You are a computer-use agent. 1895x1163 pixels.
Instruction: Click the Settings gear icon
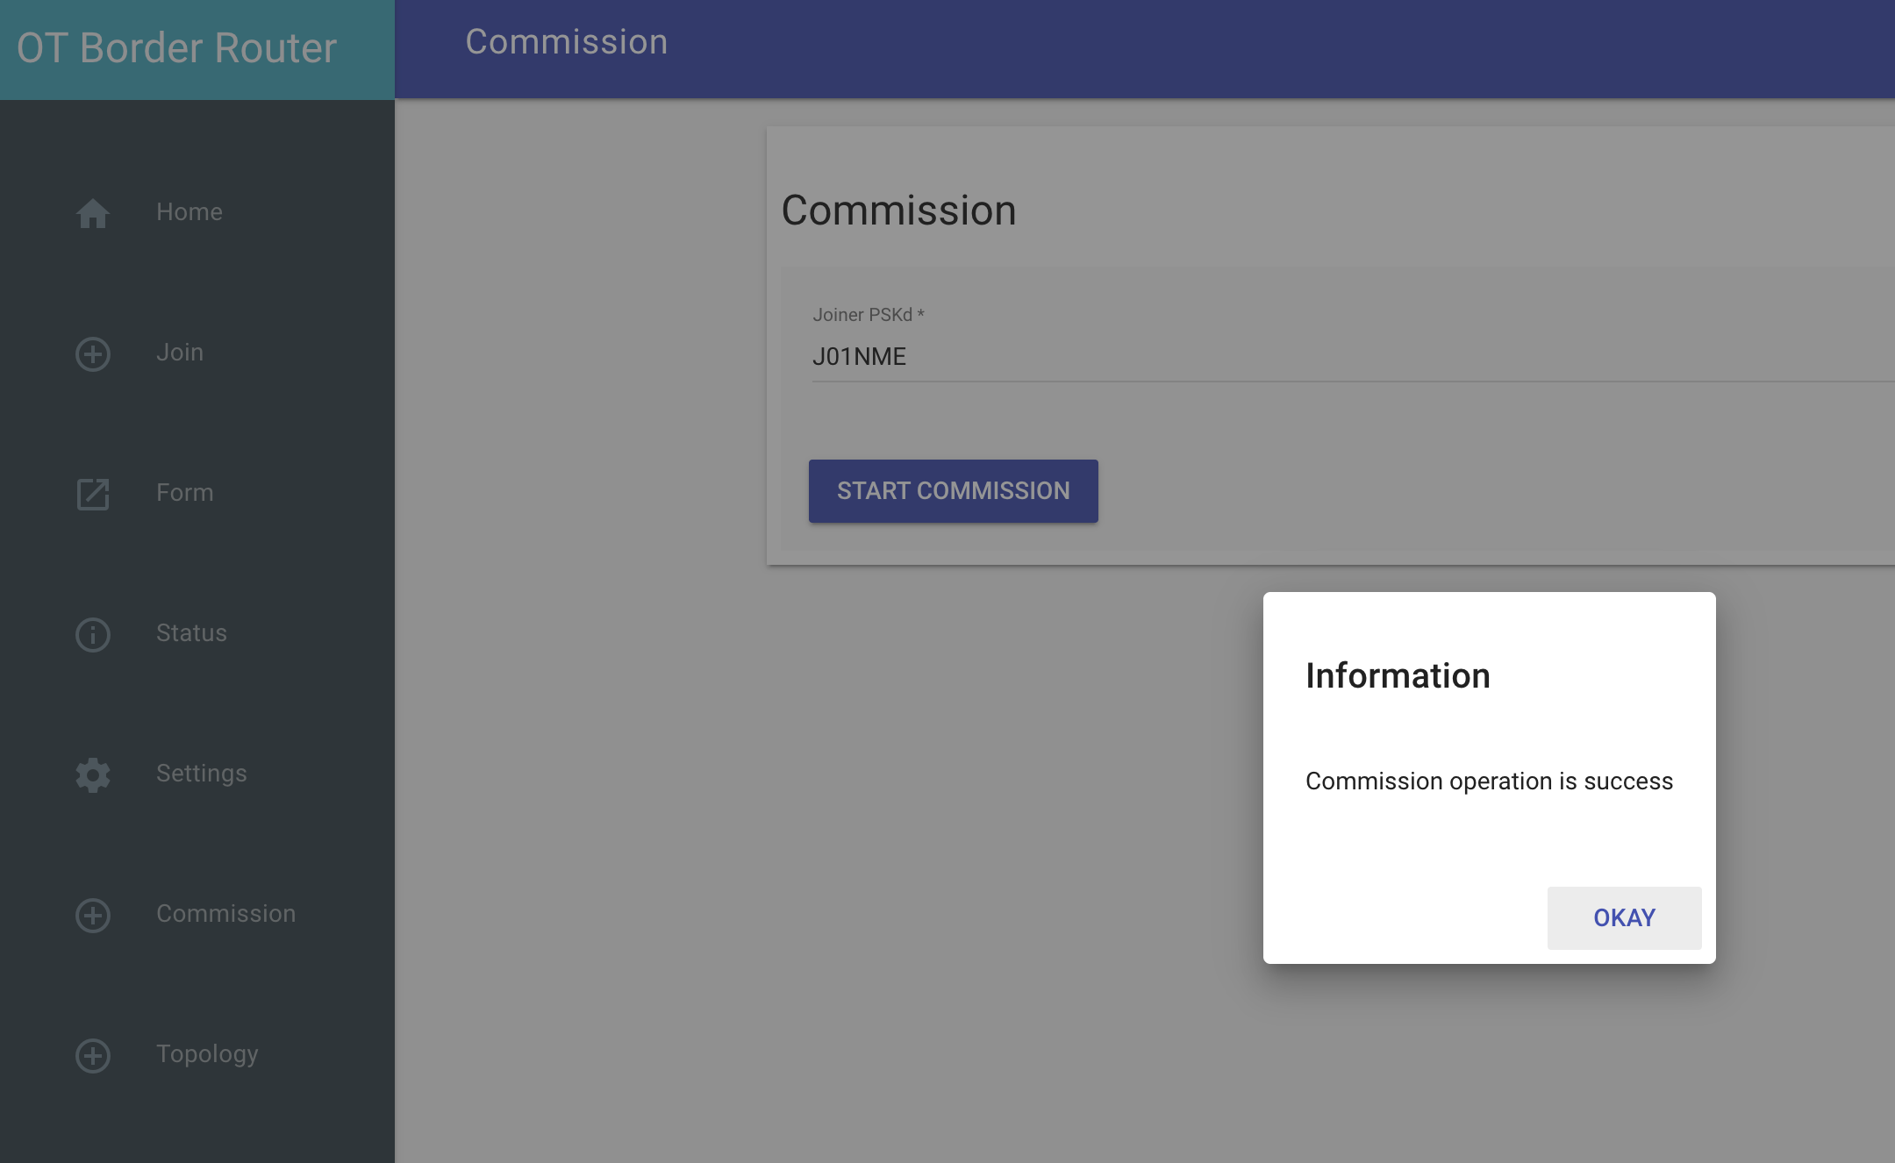[x=93, y=774]
